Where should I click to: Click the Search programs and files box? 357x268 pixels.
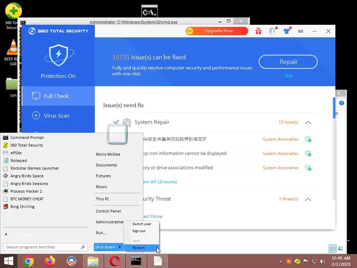click(x=45, y=247)
